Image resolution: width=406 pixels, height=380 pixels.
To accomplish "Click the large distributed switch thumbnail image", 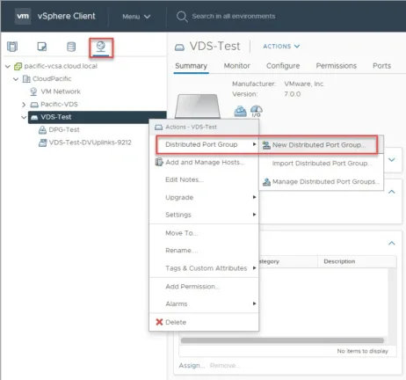I will (198, 106).
